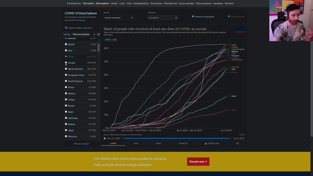Check the Spain checkbox
The width and height of the screenshot is (313, 176).
click(66, 112)
